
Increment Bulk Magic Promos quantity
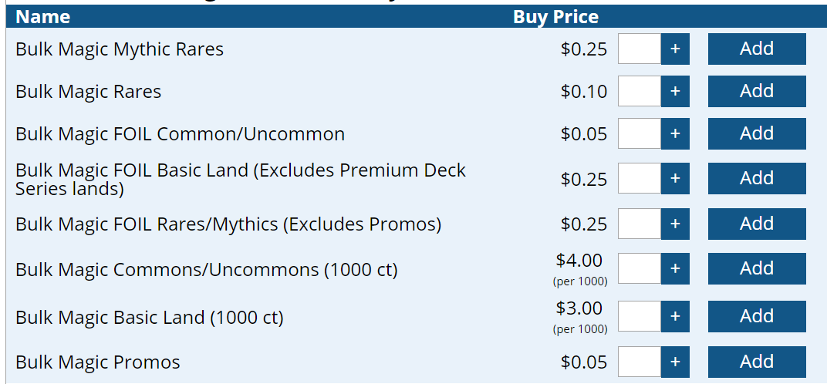click(675, 362)
